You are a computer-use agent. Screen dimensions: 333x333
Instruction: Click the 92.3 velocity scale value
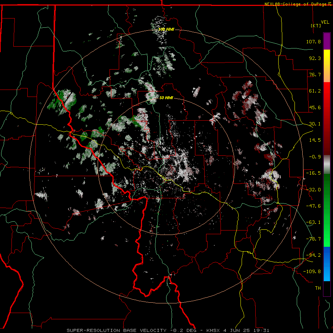[x=315, y=58]
